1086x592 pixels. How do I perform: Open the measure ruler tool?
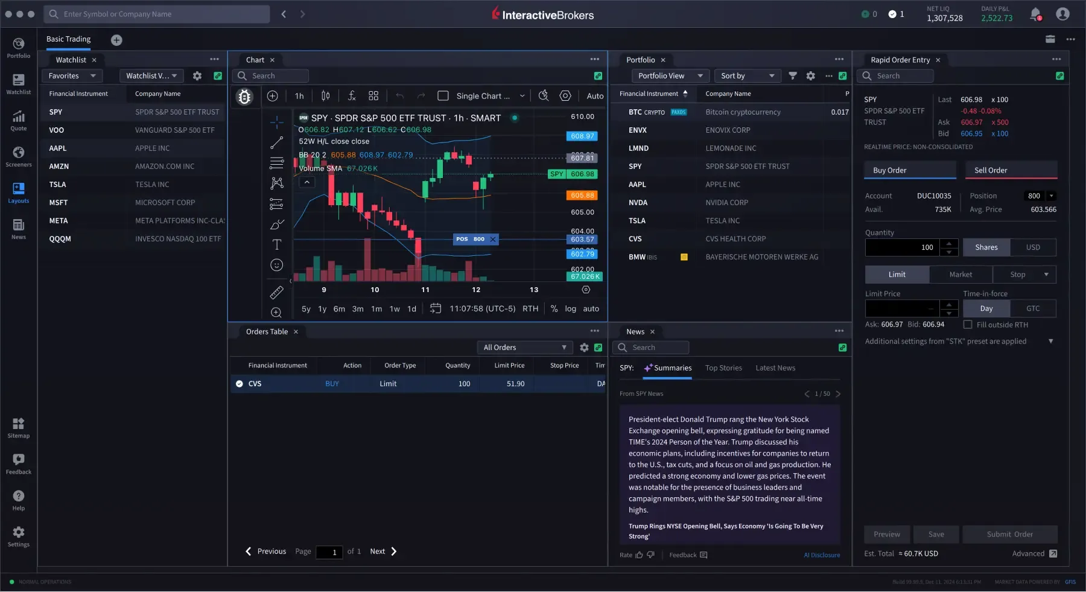click(x=276, y=292)
